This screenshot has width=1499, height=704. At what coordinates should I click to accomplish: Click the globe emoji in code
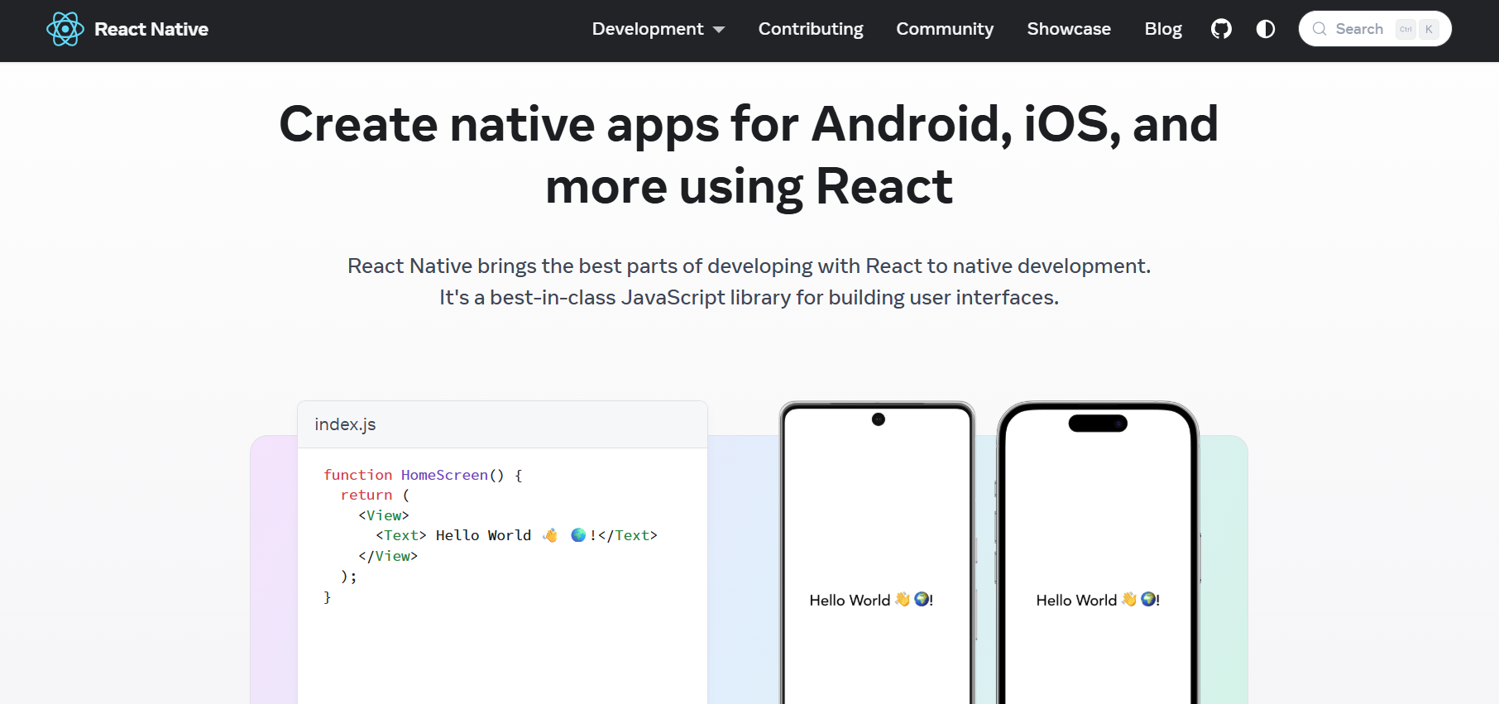click(x=578, y=535)
